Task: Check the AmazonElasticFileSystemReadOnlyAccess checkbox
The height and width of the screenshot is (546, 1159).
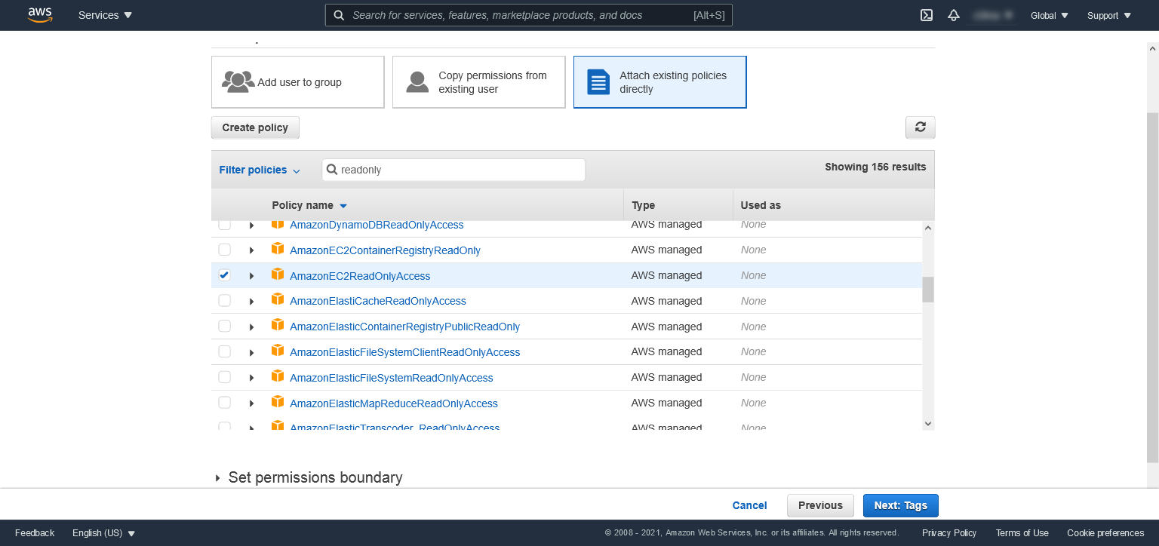Action: tap(224, 377)
